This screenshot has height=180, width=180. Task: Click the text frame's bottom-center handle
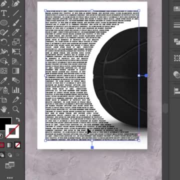92,140
